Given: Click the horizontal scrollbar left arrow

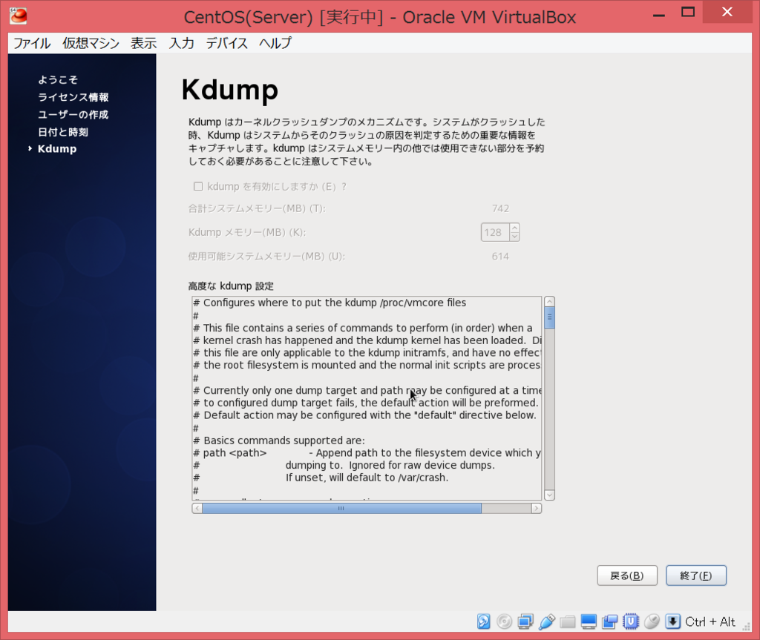Looking at the screenshot, I should pyautogui.click(x=197, y=508).
